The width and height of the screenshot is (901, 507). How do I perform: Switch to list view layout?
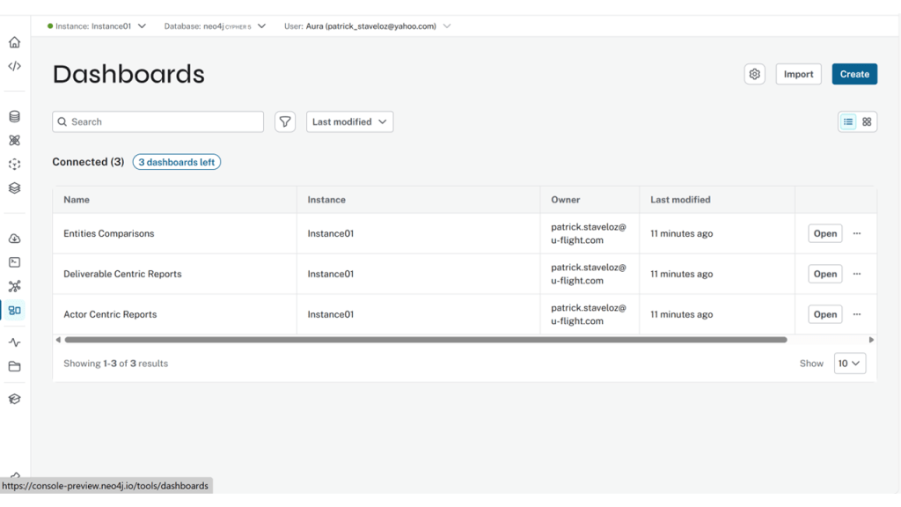tap(848, 122)
